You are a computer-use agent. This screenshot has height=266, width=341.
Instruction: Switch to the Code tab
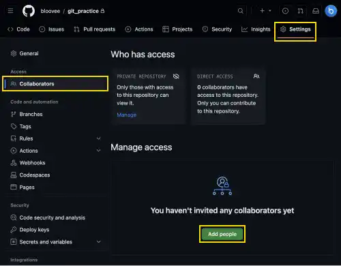pyautogui.click(x=18, y=29)
